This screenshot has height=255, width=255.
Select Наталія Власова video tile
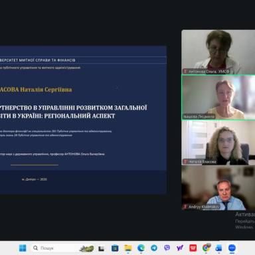point(218,143)
